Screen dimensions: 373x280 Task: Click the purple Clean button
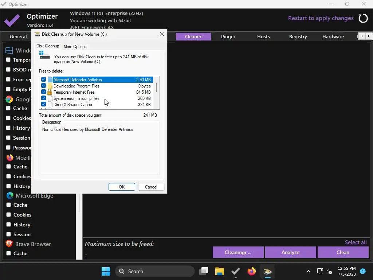[x=343, y=252]
